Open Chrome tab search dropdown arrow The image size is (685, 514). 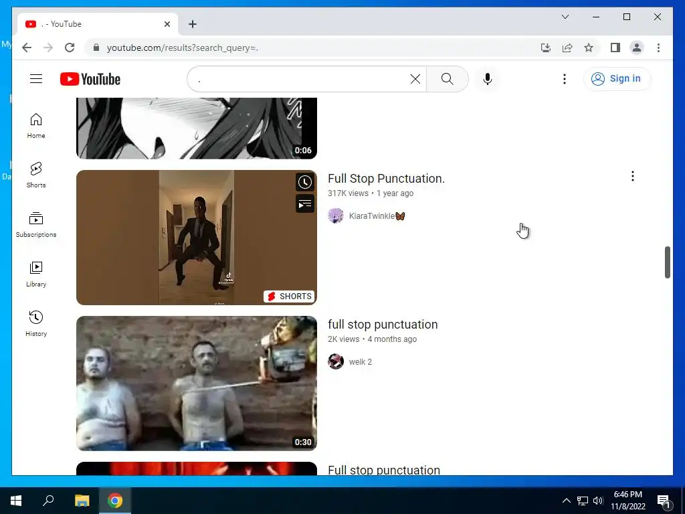tap(565, 17)
